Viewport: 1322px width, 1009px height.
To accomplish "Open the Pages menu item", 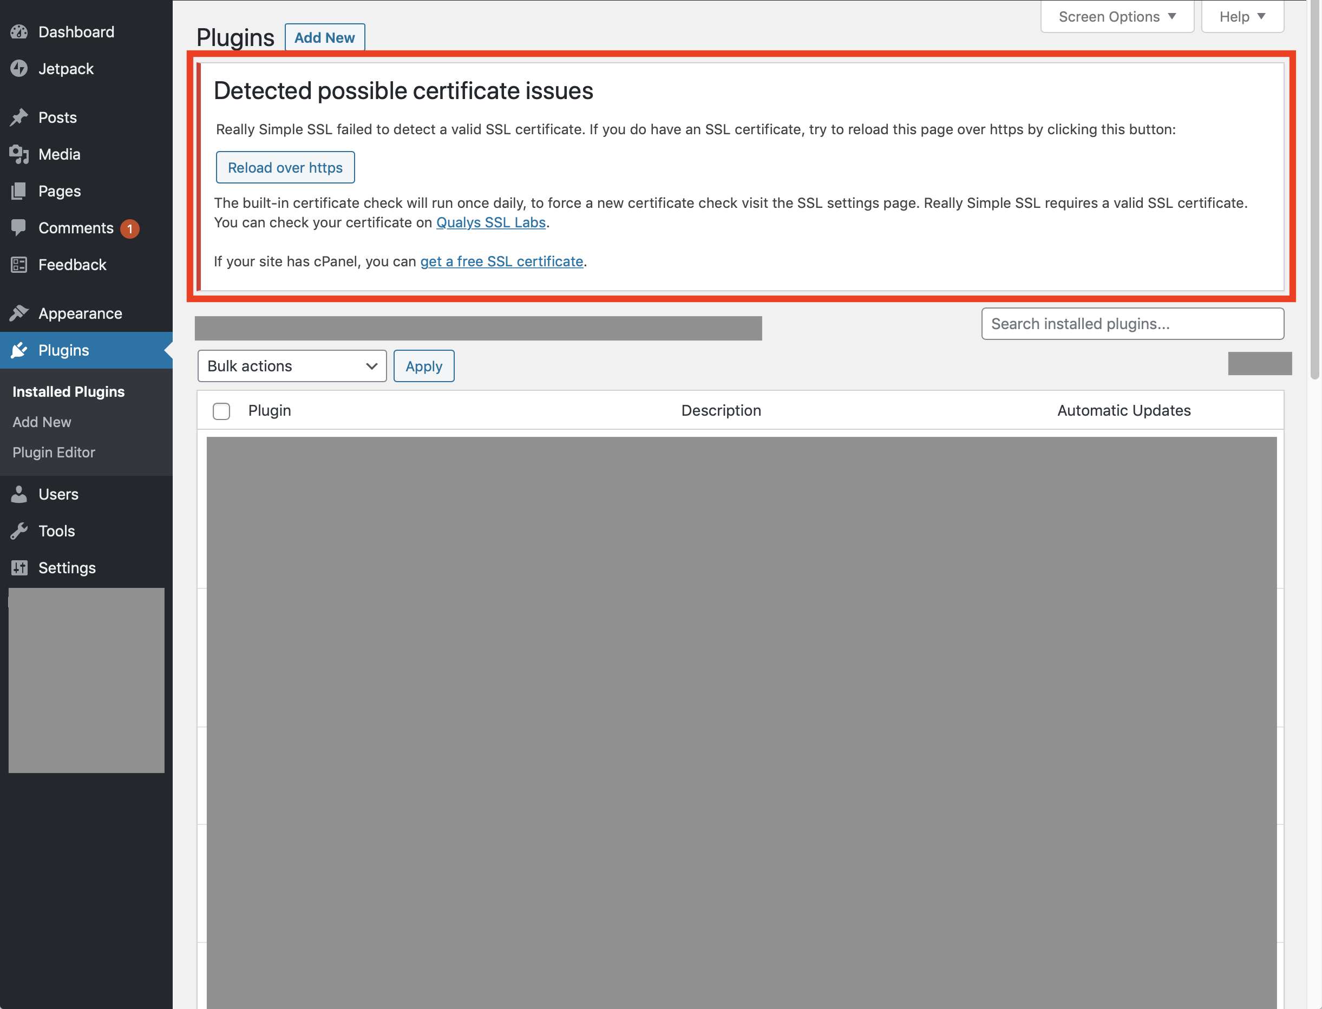I will (x=86, y=191).
